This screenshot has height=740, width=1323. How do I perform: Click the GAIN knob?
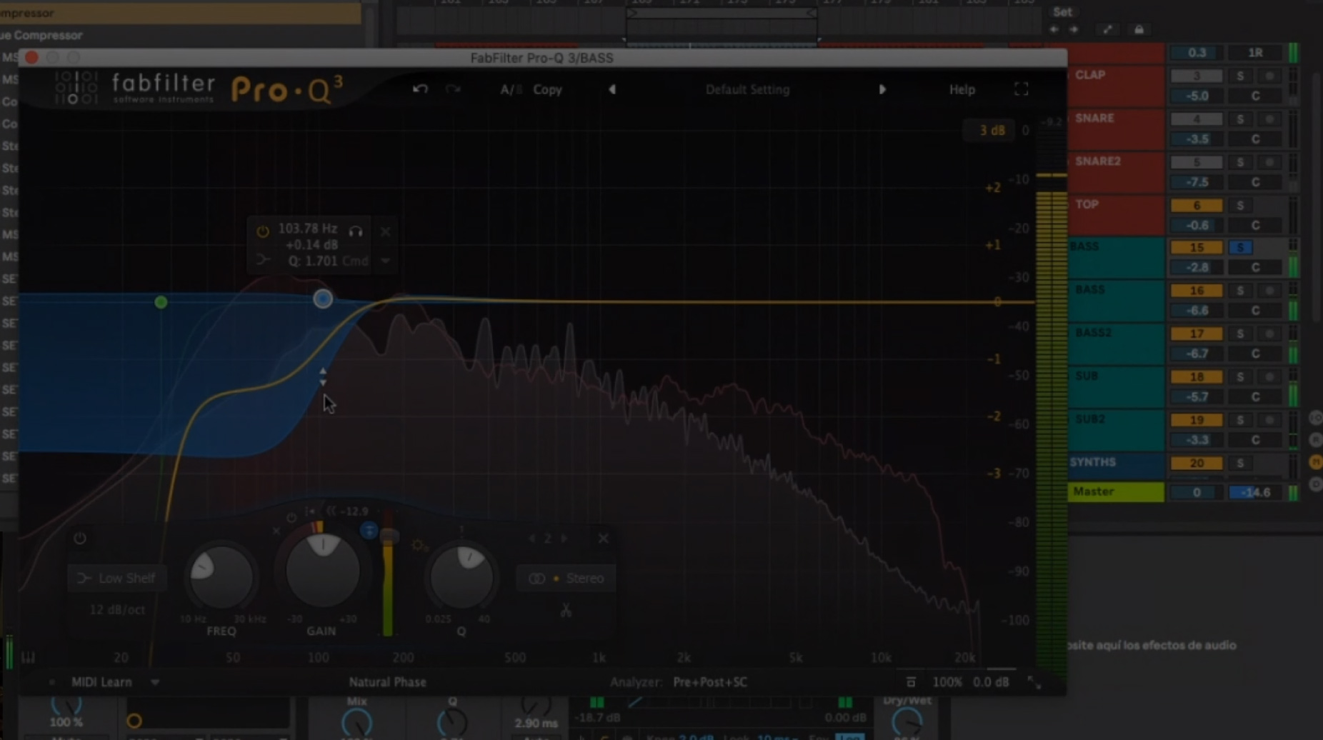pos(323,571)
